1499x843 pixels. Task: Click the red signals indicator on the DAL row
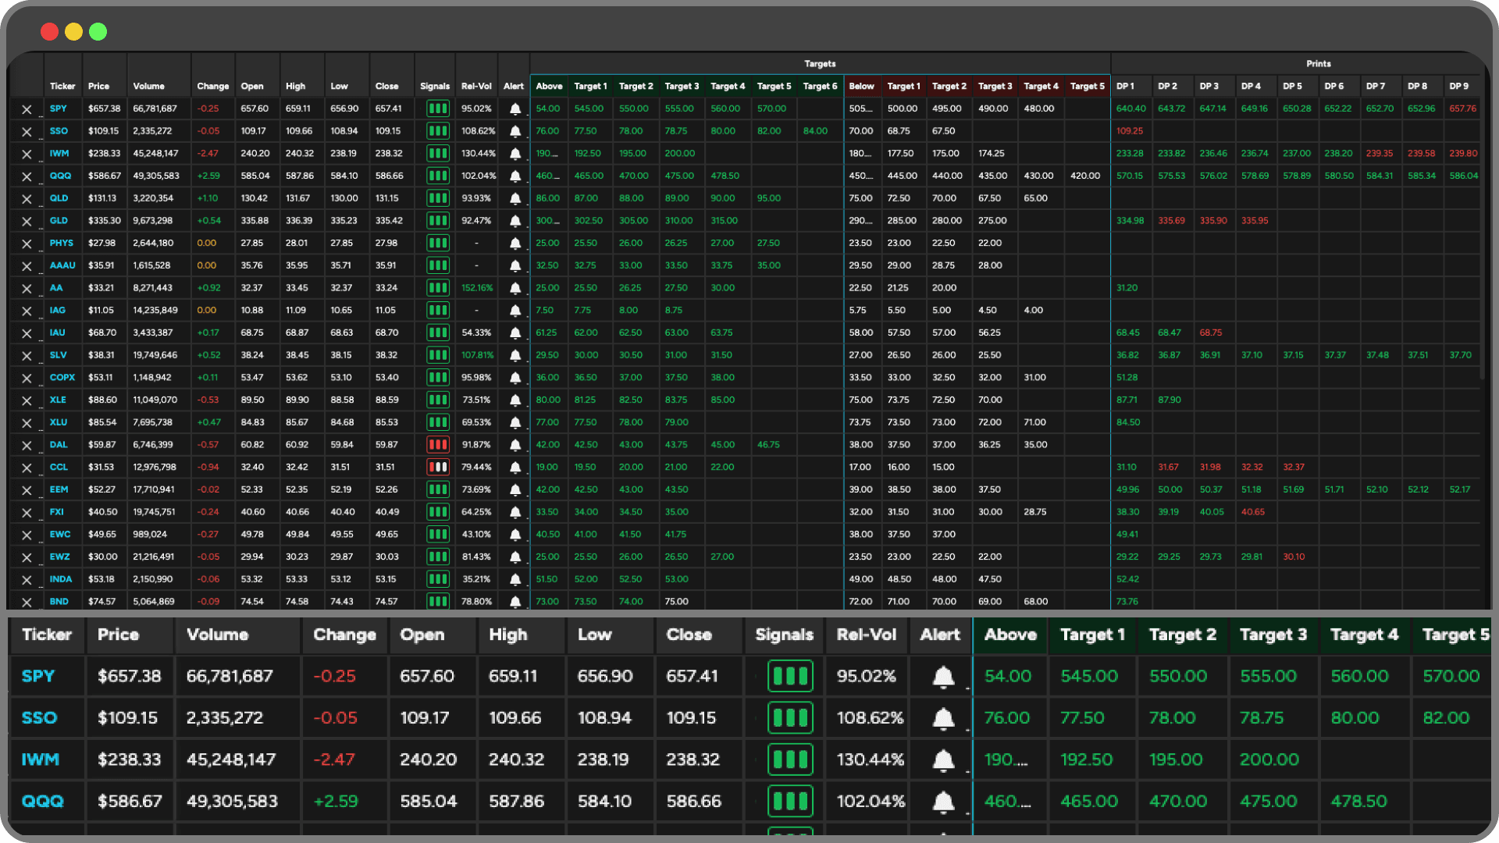pos(437,444)
